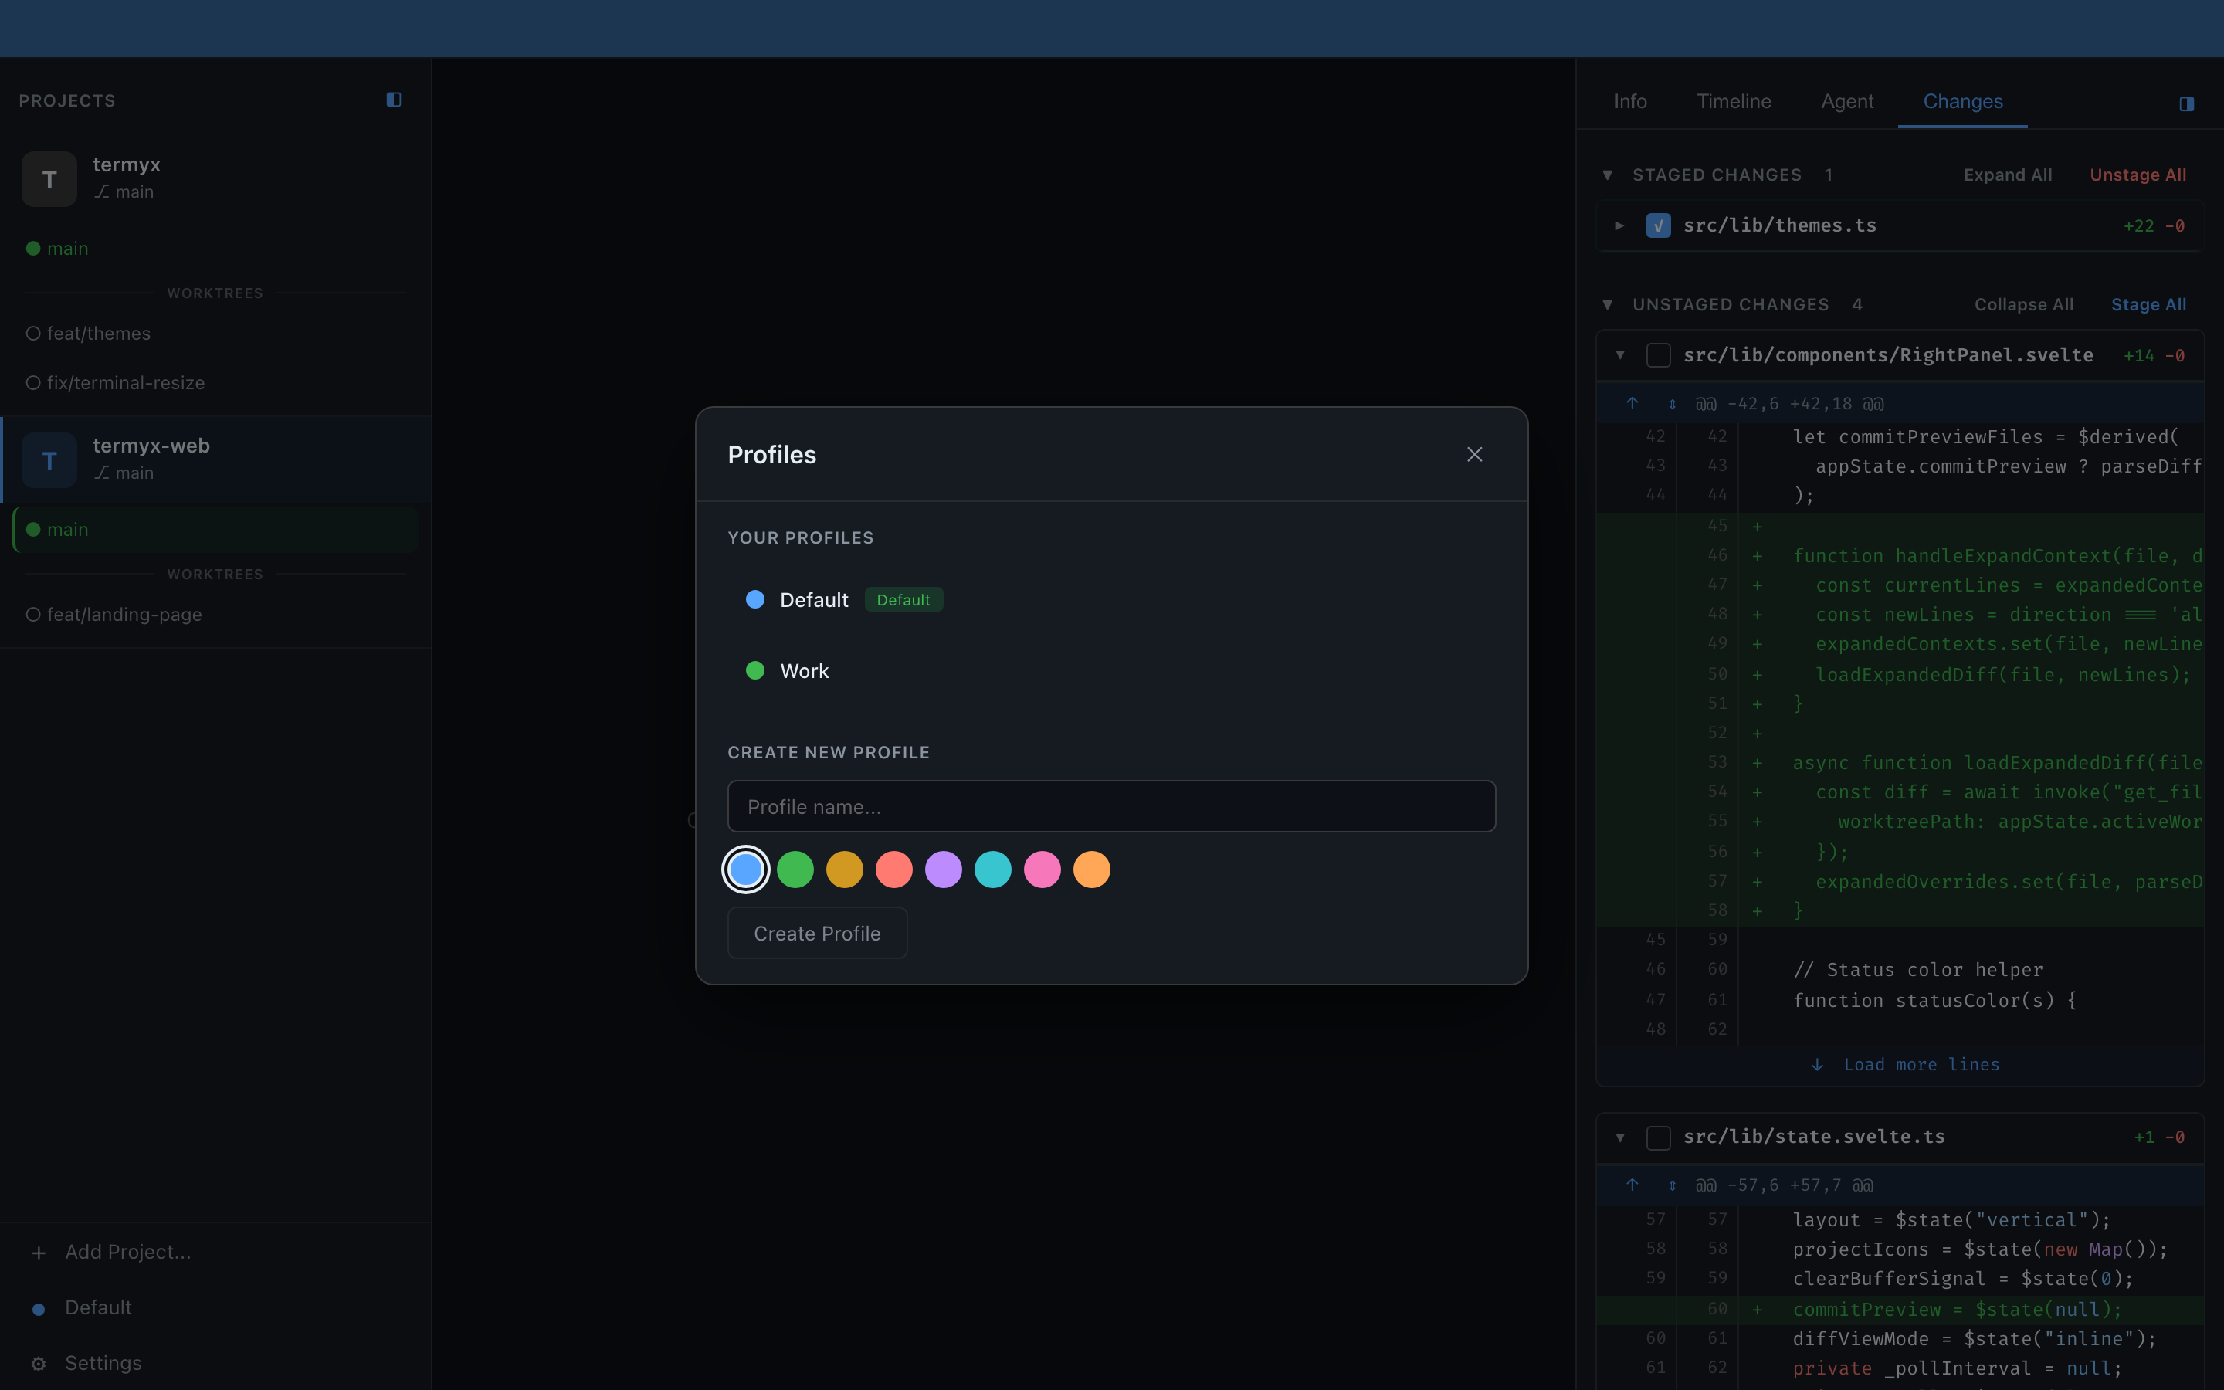Select the Default profile in the dialog
This screenshot has height=1390, width=2224.
(1111, 599)
